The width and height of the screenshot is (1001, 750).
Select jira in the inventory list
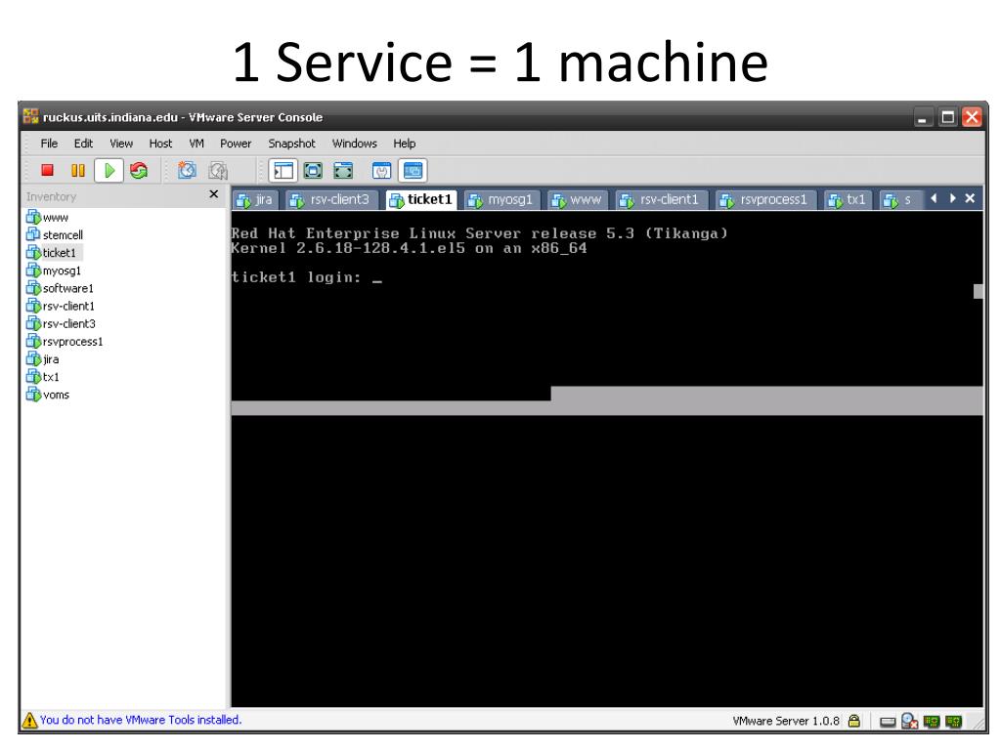click(x=43, y=359)
